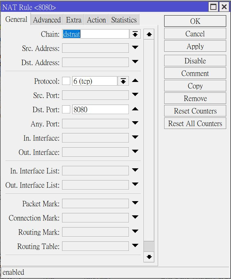The height and width of the screenshot is (279, 231).
Task: Expand the Dst. Address field
Action: point(135,62)
